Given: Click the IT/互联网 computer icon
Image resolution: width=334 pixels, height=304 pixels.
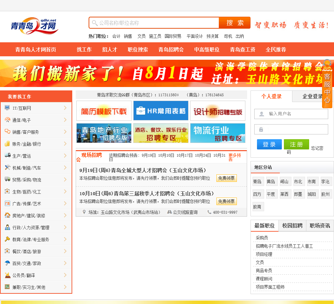Looking at the screenshot, I should click(x=7, y=108).
